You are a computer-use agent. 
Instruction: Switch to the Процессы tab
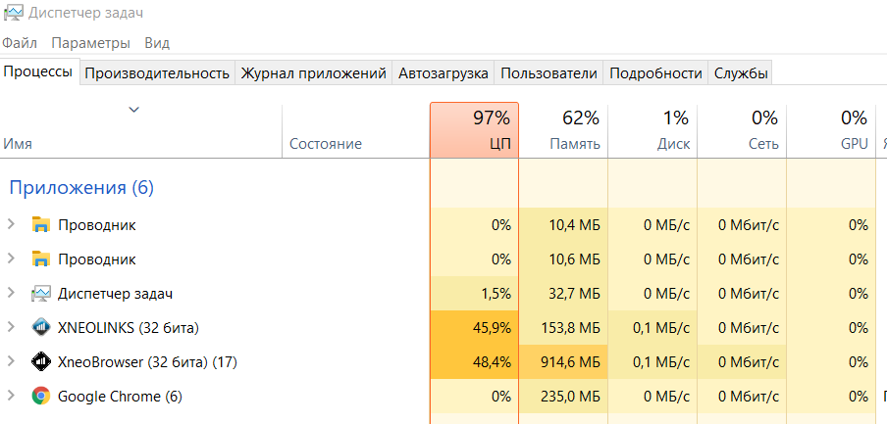pos(39,71)
